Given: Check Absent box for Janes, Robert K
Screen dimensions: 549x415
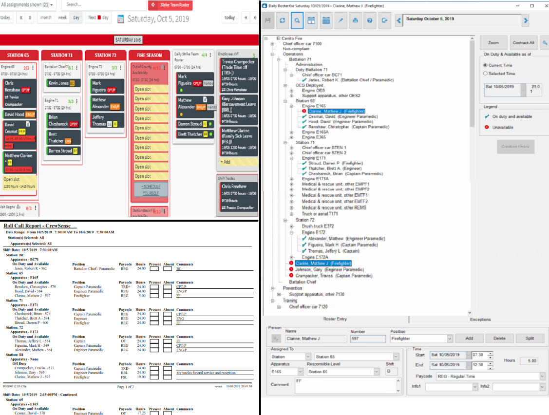Looking at the screenshot, I should [x=168, y=268].
